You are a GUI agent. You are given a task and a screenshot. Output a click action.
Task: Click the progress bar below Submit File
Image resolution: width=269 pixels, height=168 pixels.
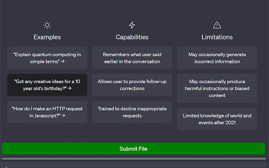tap(134, 159)
